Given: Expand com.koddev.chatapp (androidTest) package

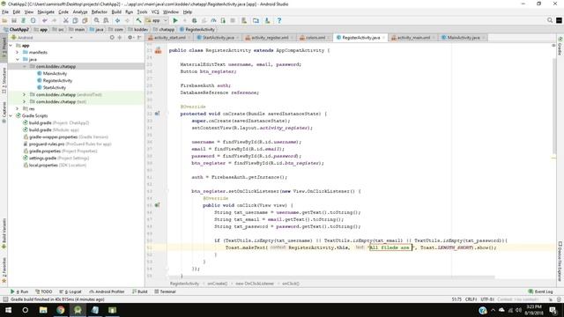Looking at the screenshot, I should pos(25,94).
